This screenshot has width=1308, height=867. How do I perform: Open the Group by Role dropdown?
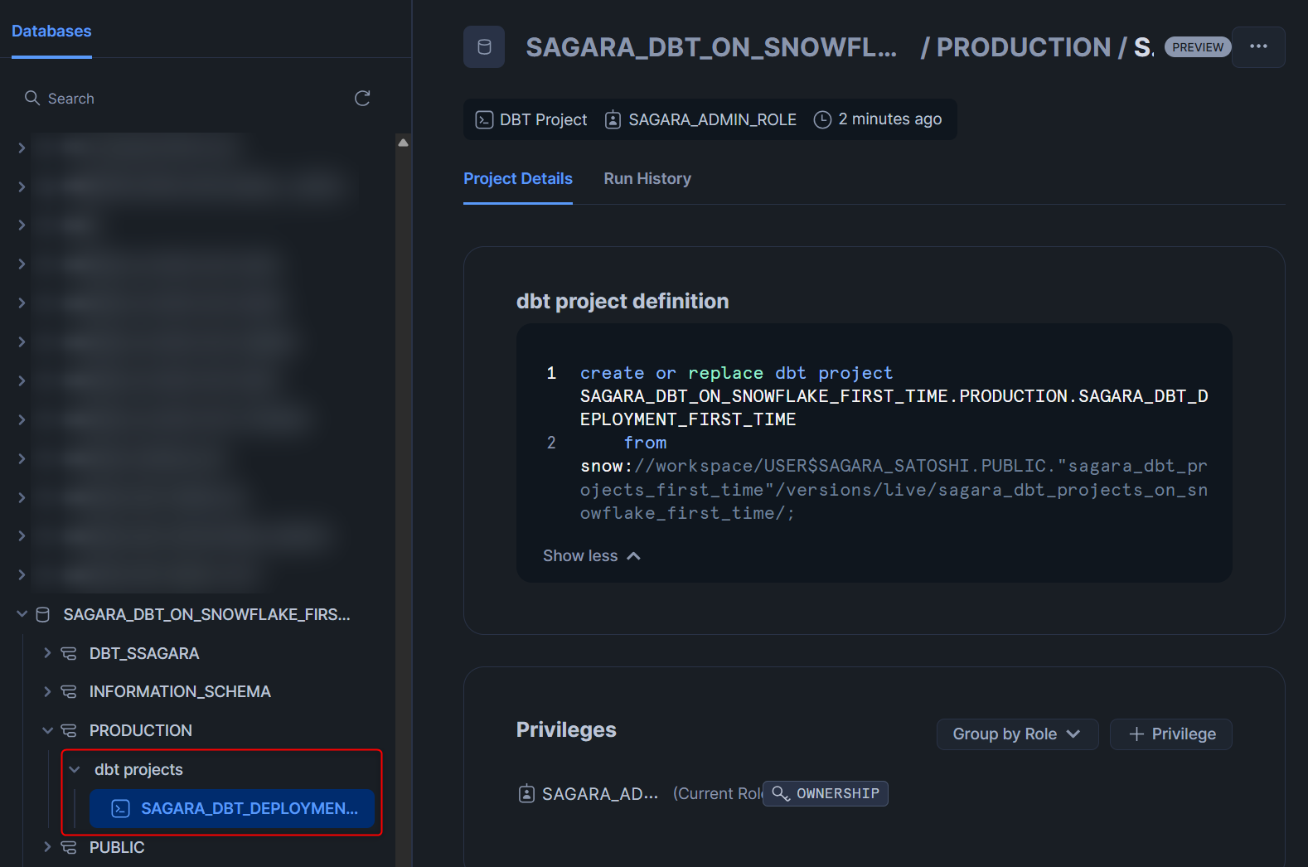pyautogui.click(x=1017, y=734)
